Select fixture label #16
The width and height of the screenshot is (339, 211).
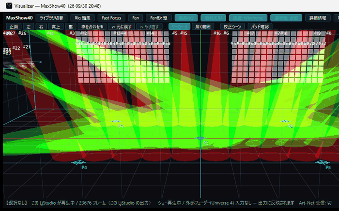[x=217, y=33]
